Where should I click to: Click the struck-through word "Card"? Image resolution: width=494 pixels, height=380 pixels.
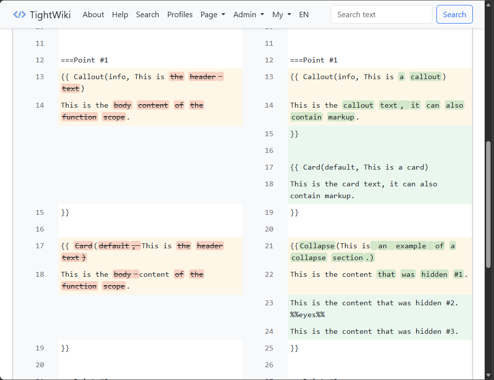(84, 246)
